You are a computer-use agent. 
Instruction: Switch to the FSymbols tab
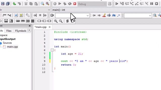pos(21,31)
